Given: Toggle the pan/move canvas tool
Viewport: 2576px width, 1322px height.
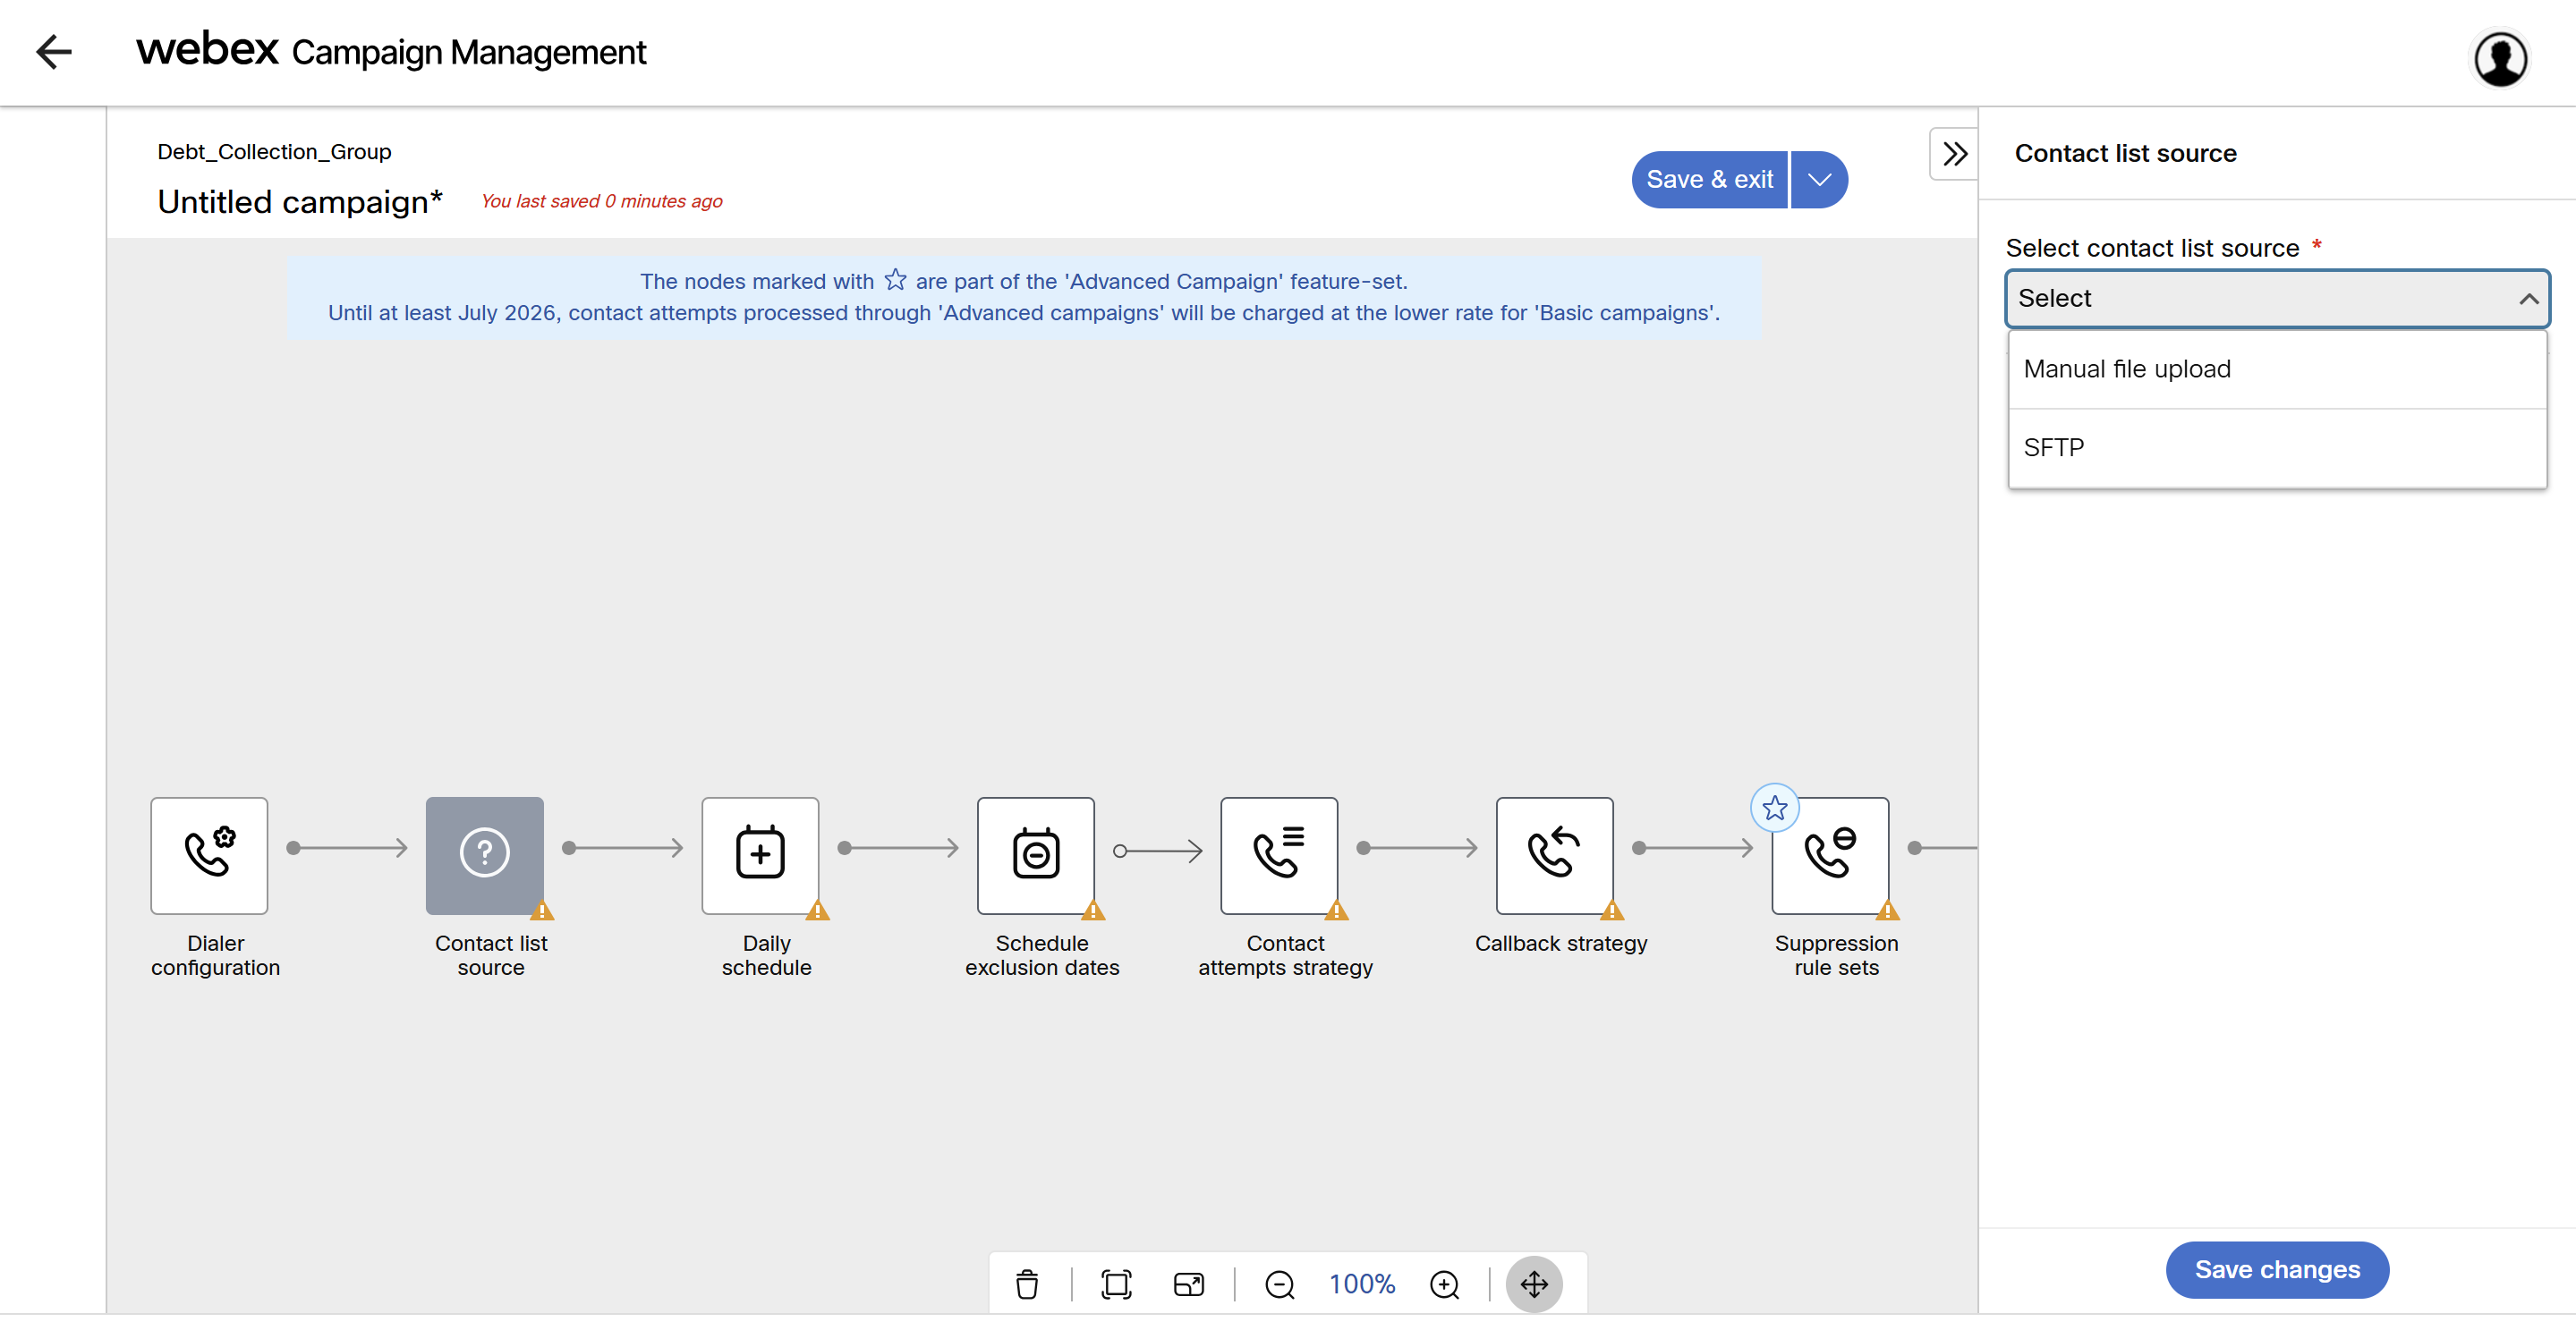Looking at the screenshot, I should point(1534,1283).
